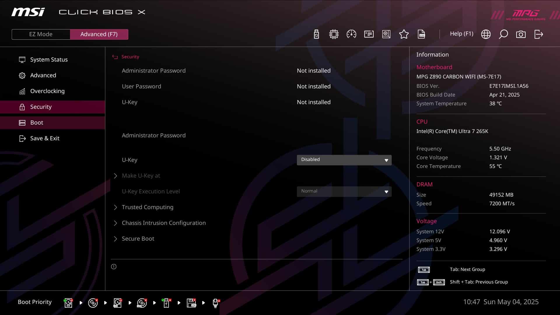Image resolution: width=560 pixels, height=315 pixels.
Task: Select the first hard disk boot device icon
Action: point(68,303)
